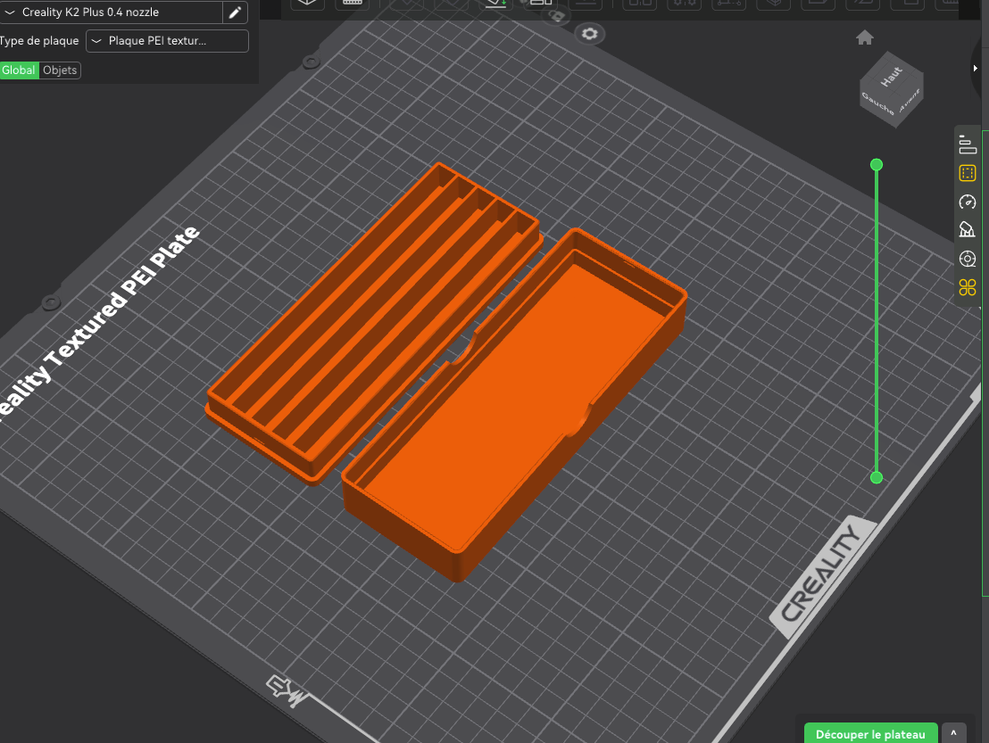The width and height of the screenshot is (989, 743).
Task: Open plate settings gear above the plate
Action: coord(589,34)
